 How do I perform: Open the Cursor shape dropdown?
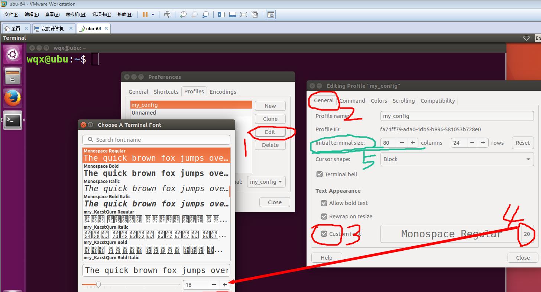tap(457, 159)
